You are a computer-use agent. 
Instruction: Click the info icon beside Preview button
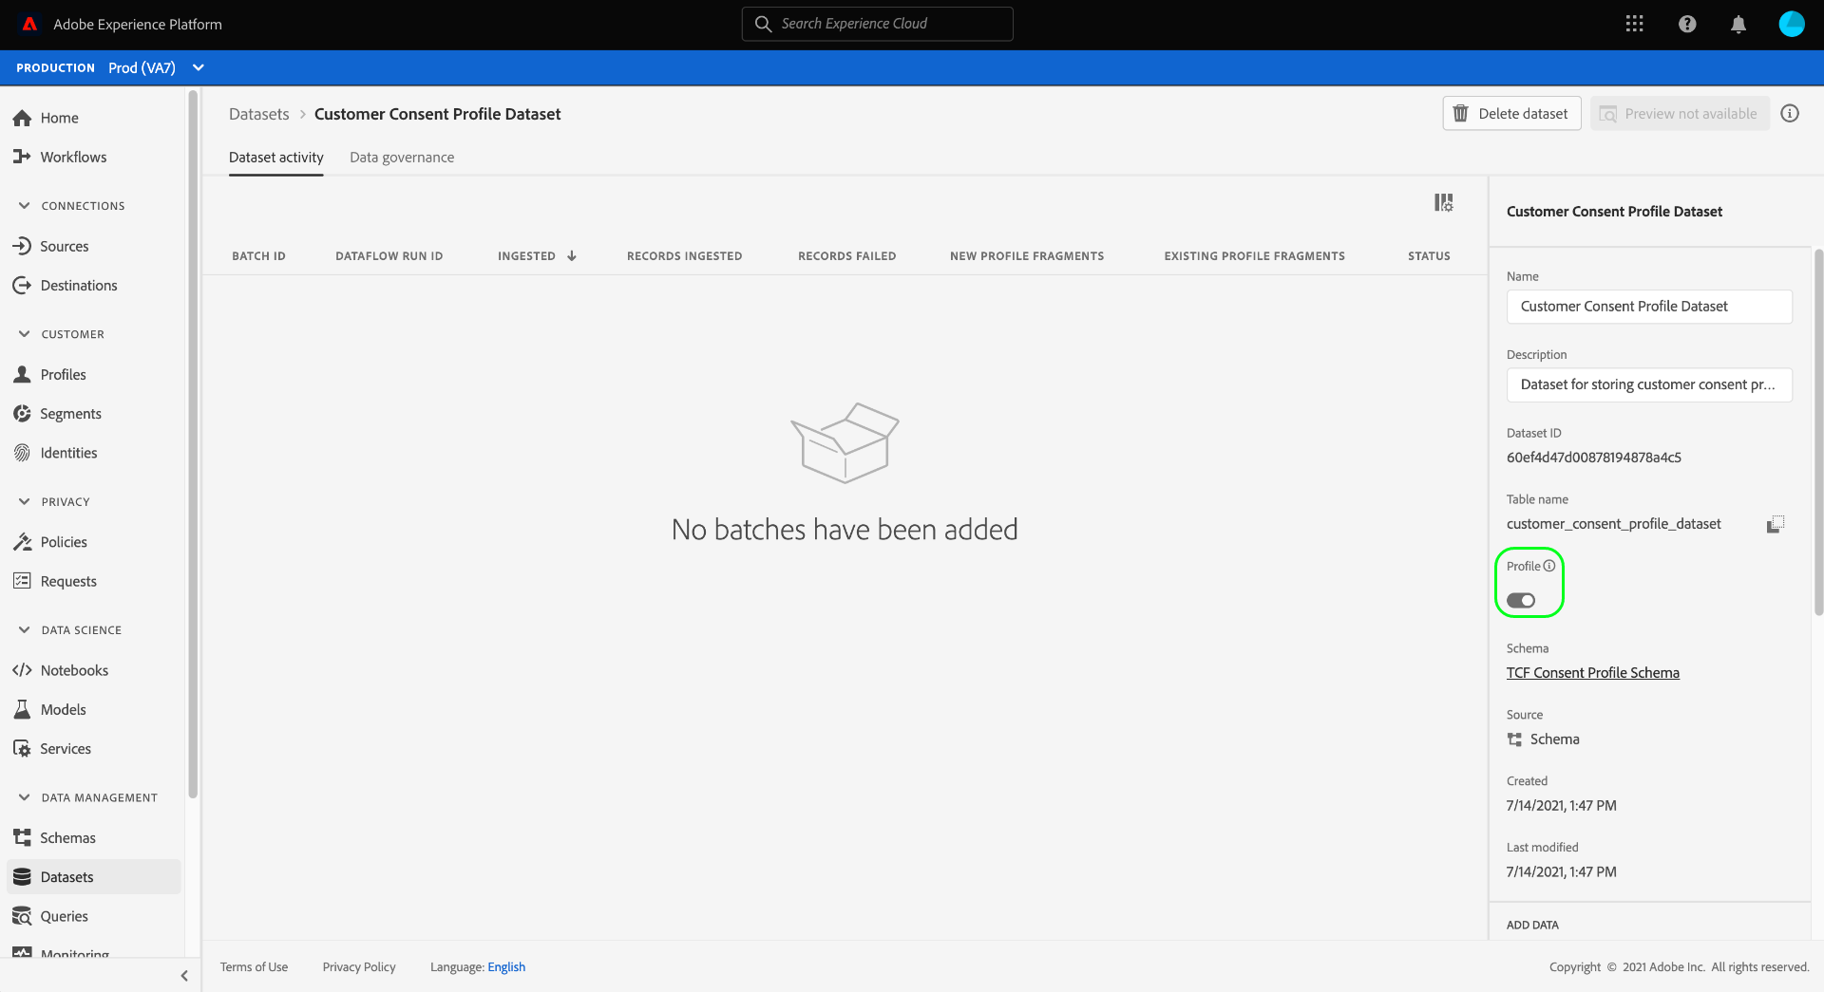pyautogui.click(x=1790, y=114)
